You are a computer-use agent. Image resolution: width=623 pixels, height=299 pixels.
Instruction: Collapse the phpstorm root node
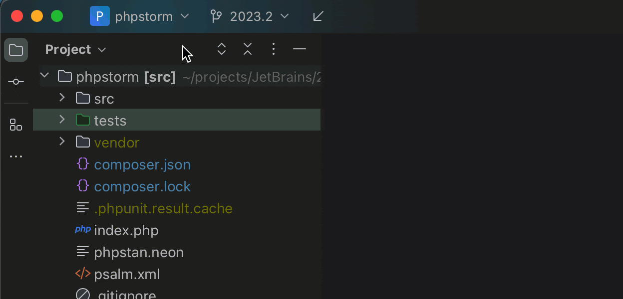pos(45,76)
